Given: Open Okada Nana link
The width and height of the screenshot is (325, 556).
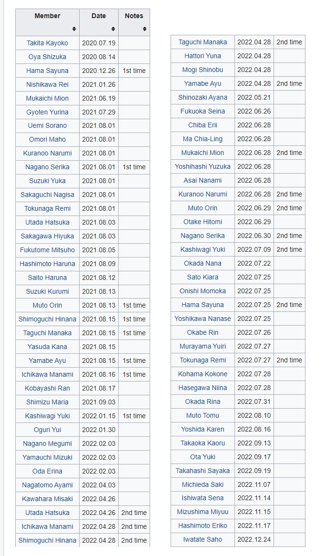Looking at the screenshot, I should tap(203, 263).
